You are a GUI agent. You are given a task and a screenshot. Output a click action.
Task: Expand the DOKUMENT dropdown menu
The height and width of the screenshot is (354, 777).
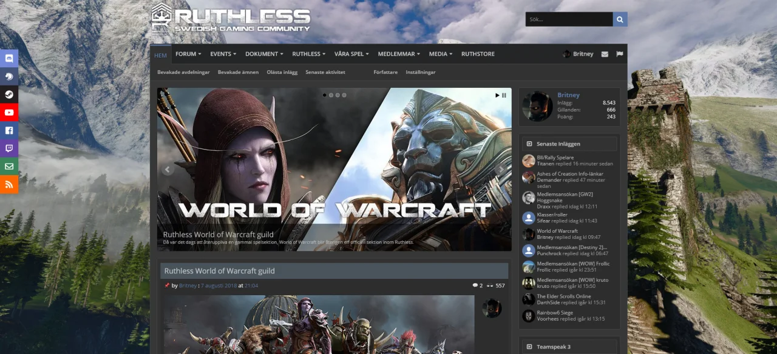264,54
